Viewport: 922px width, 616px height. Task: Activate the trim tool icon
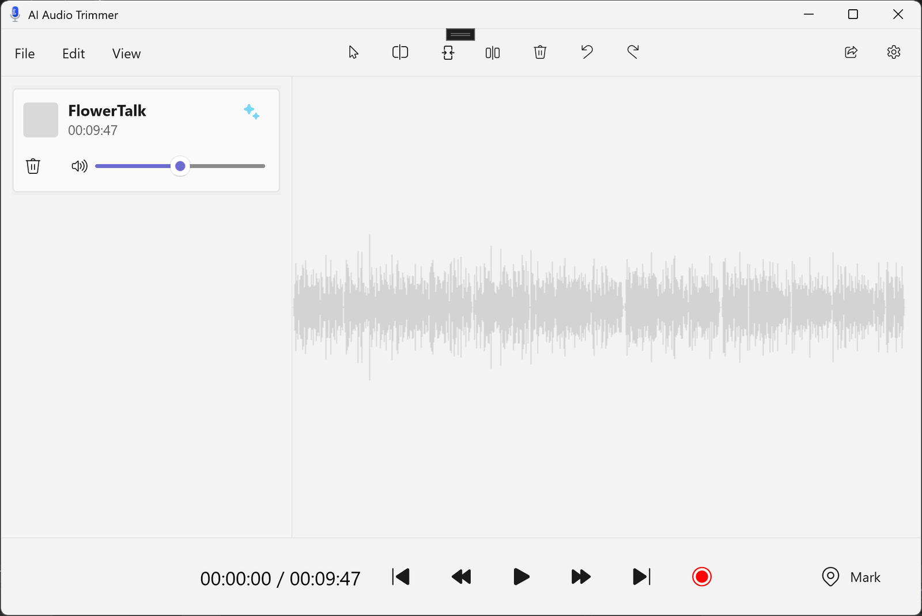pyautogui.click(x=448, y=53)
